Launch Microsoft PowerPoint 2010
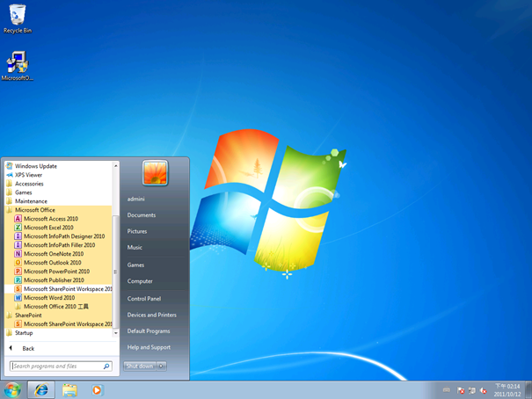 coord(58,272)
